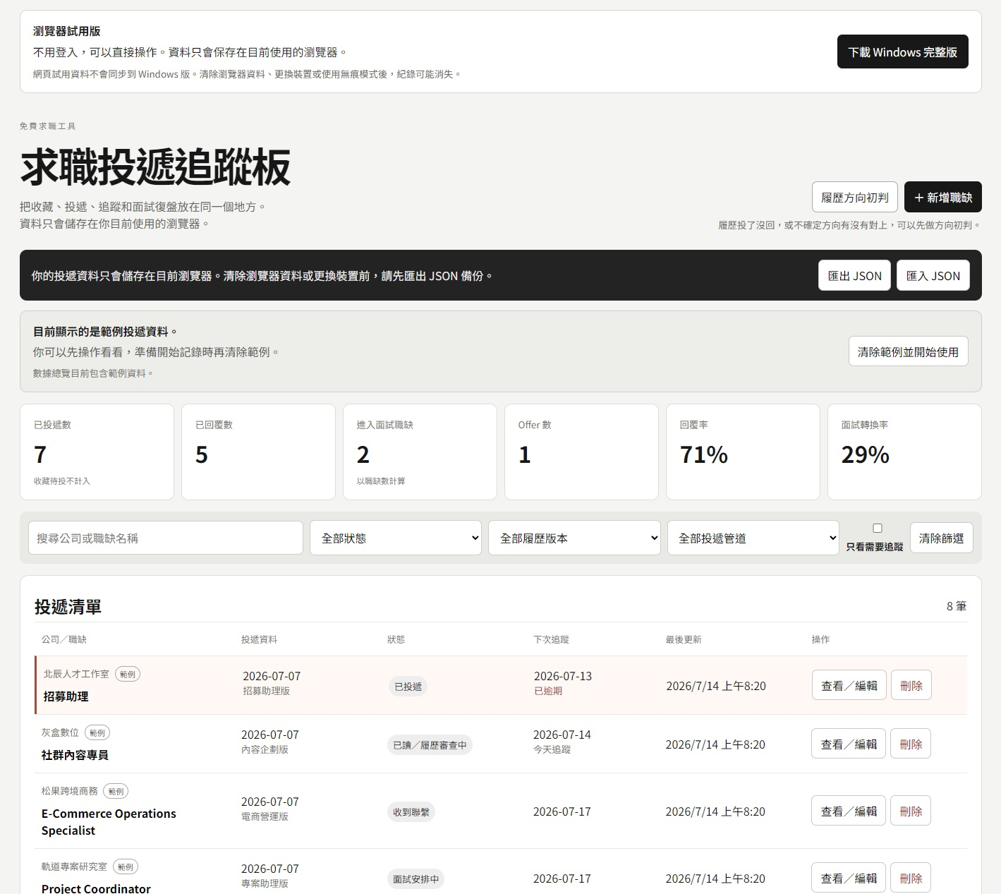Click the 範例 tag beside 松果跨境商務
The width and height of the screenshot is (1001, 894).
pos(116,791)
